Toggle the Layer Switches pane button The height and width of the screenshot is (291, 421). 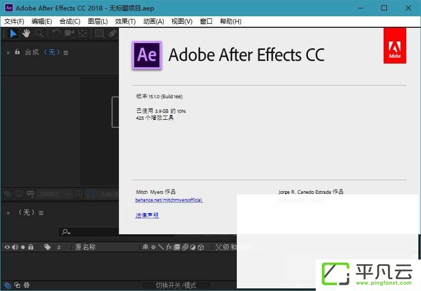(x=7, y=285)
